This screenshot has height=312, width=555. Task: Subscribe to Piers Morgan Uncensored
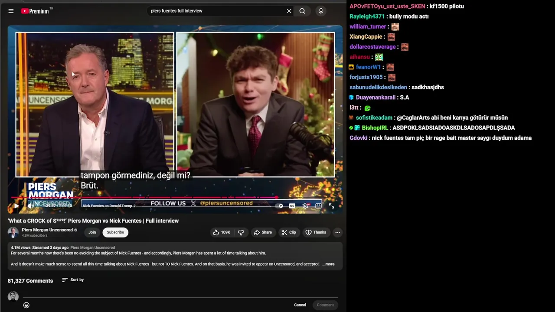coord(115,232)
